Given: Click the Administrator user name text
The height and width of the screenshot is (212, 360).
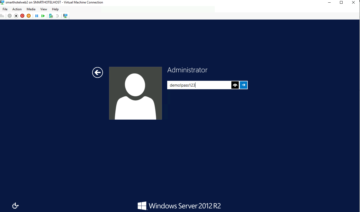Looking at the screenshot, I should pos(187,70).
